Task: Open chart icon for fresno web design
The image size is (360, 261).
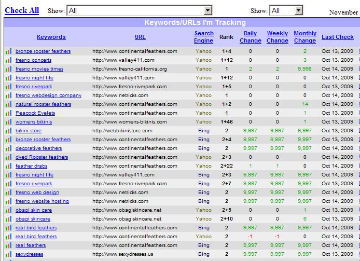Action: point(8,193)
